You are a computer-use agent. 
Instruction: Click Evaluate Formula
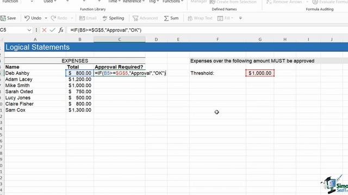pyautogui.click(x=330, y=2)
